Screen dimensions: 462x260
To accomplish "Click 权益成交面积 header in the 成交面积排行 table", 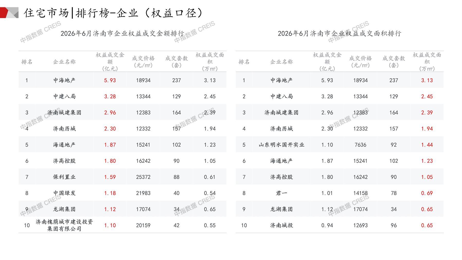I will pos(427,62).
